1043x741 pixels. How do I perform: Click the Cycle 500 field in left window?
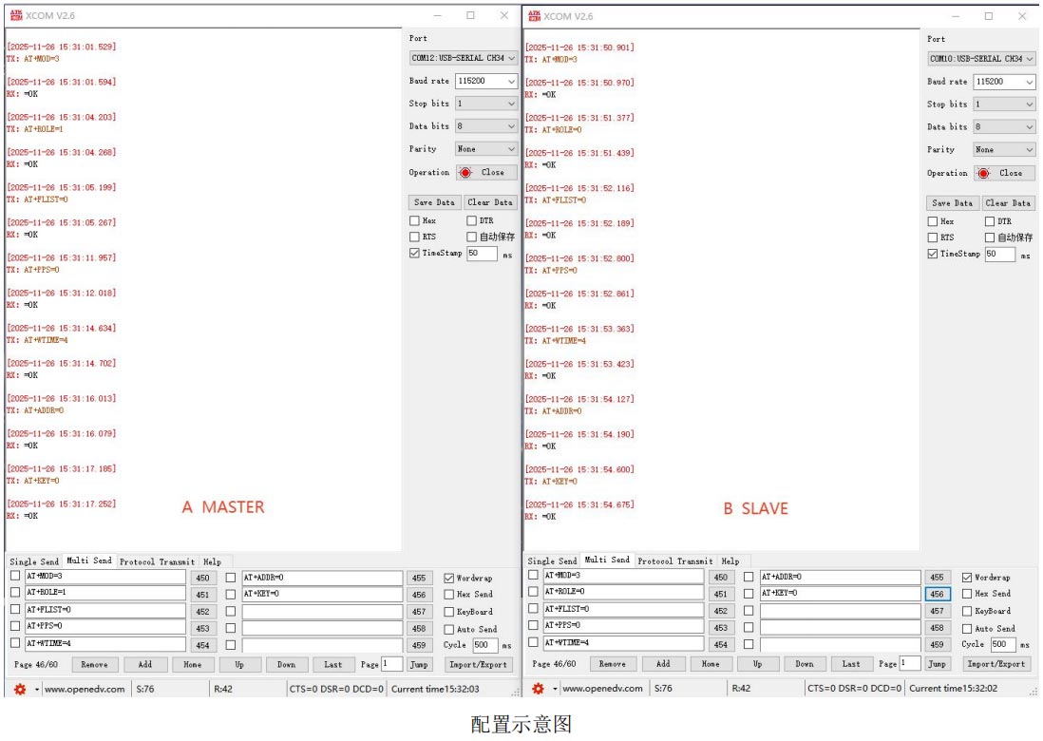484,645
